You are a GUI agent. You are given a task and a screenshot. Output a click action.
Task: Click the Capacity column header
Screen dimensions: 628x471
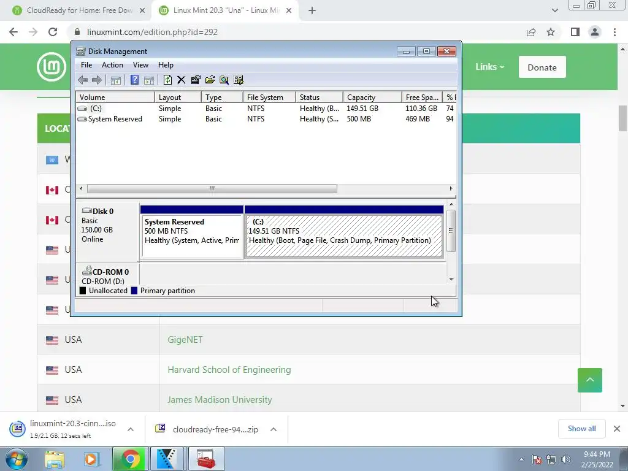[372, 98]
